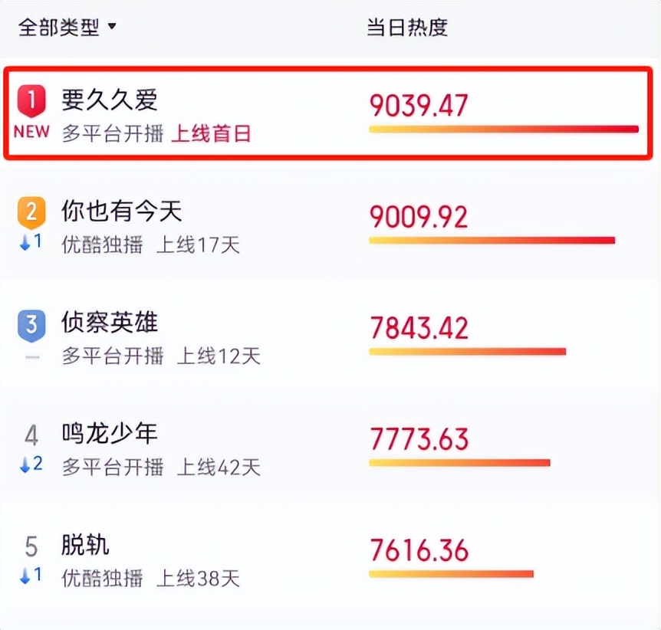Image resolution: width=661 pixels, height=630 pixels.
Task: Click the dropdown triangle beside 全部类型
Action: coord(112,27)
